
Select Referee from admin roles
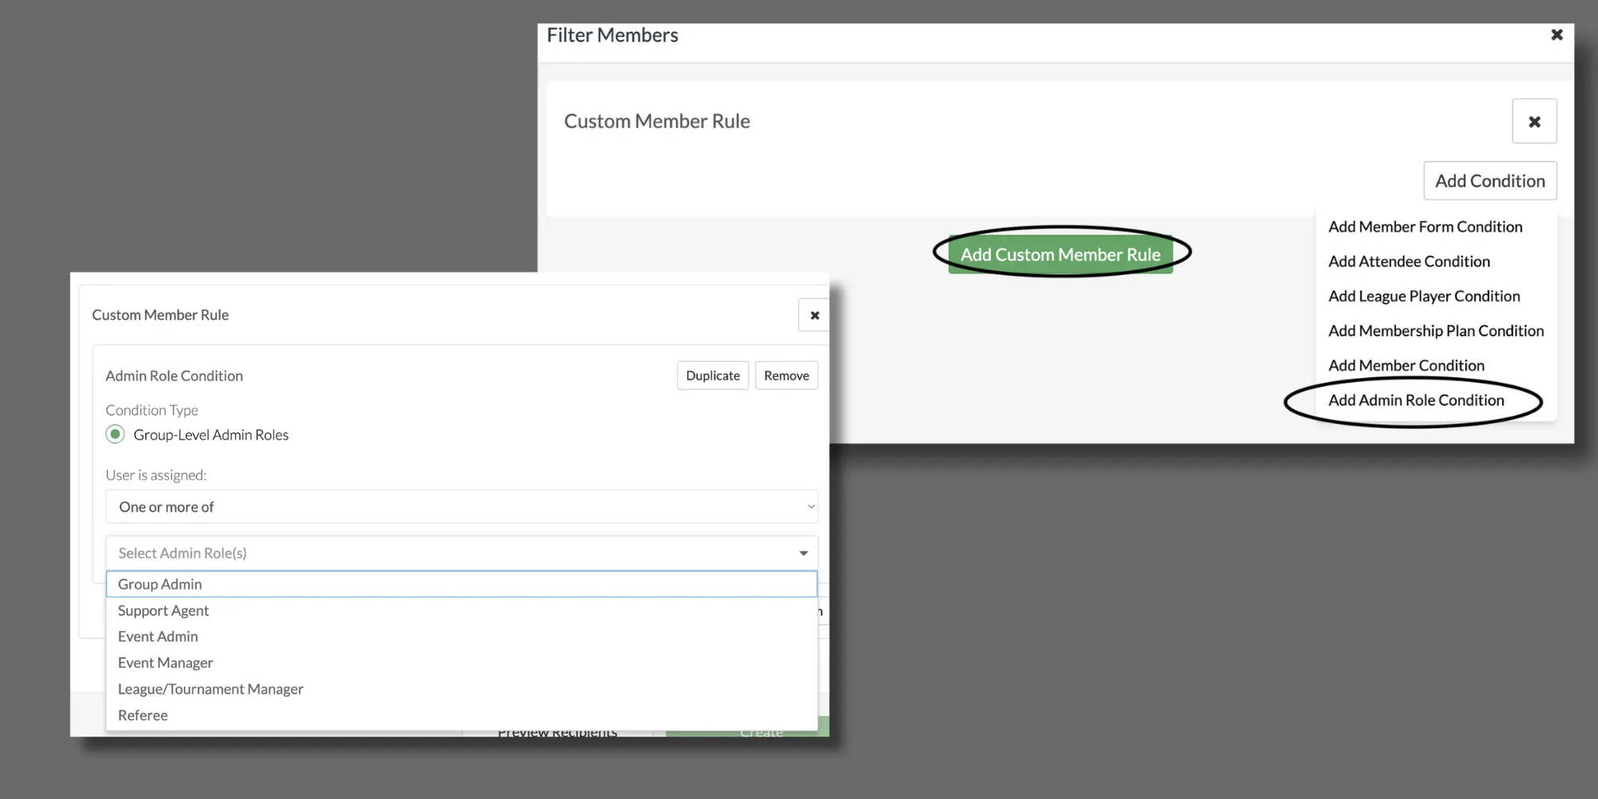(x=143, y=716)
